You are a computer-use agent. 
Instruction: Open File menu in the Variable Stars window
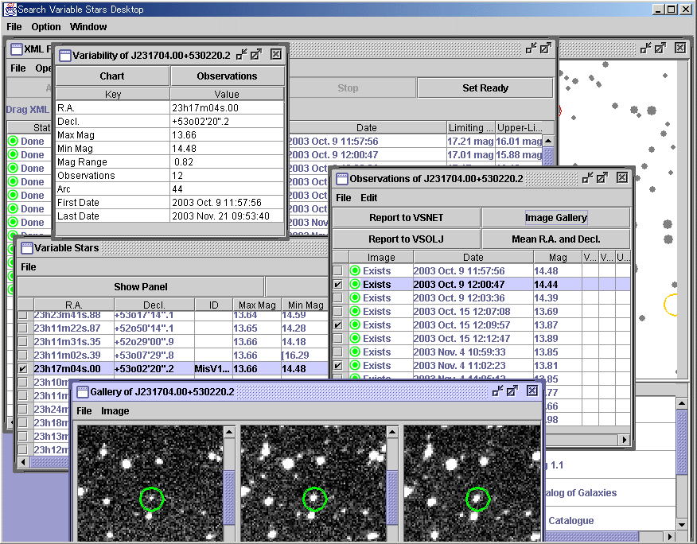29,267
